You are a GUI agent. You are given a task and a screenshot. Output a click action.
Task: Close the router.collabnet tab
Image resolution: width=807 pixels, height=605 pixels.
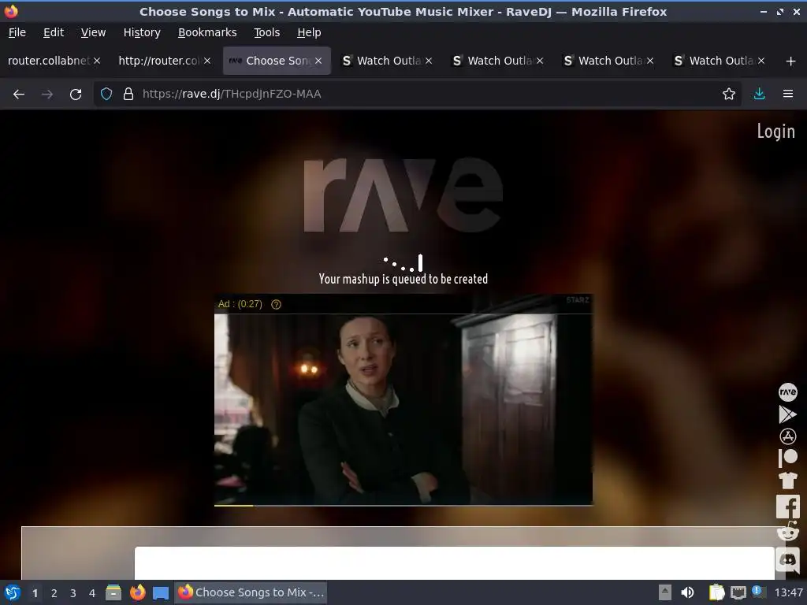(97, 61)
